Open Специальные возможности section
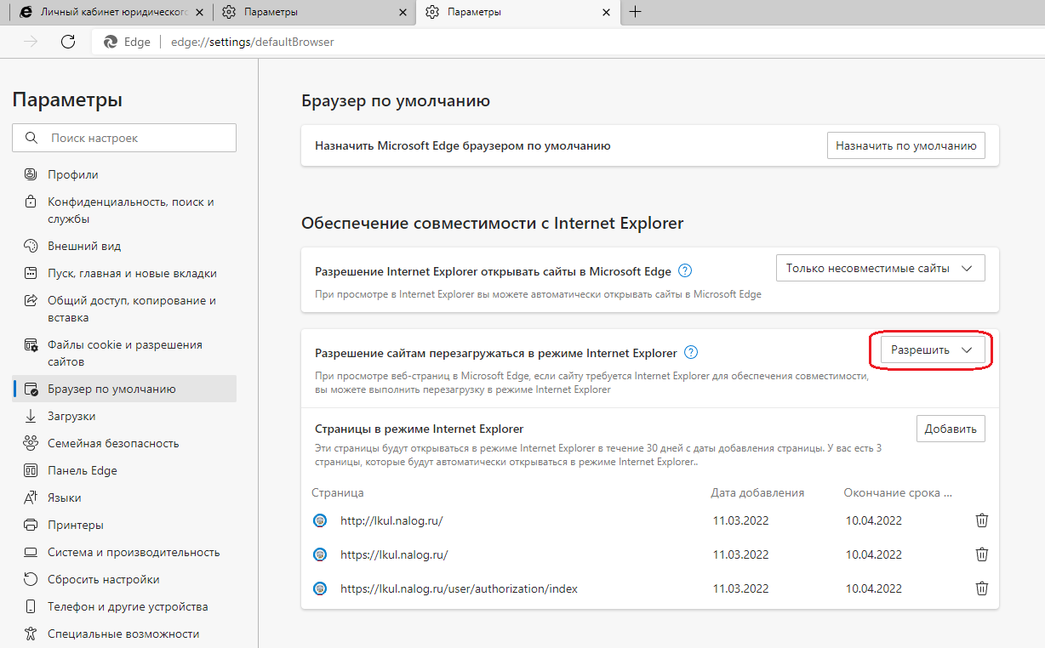 point(124,634)
